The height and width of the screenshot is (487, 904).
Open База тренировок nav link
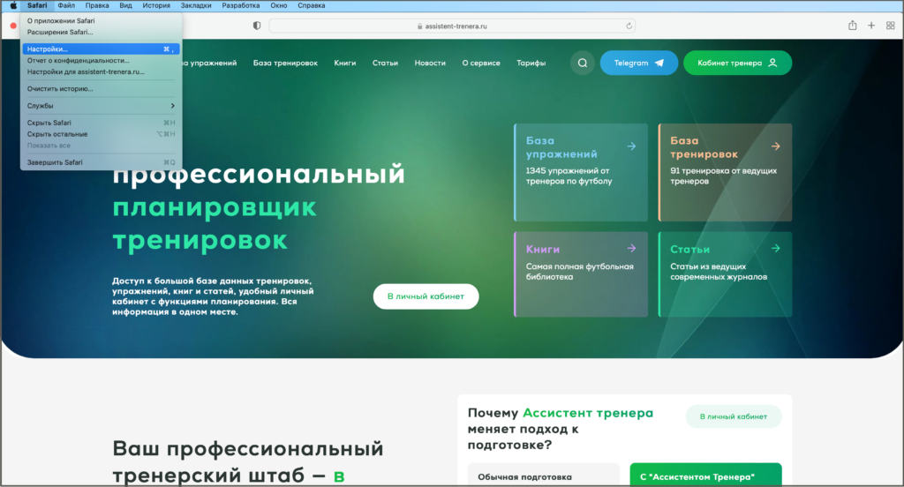pos(285,63)
